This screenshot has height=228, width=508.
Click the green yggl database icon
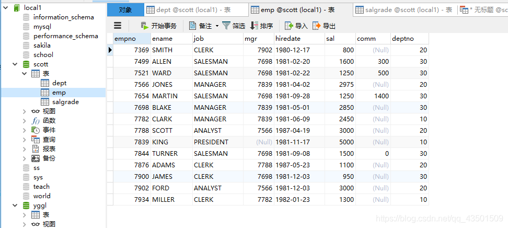coord(26,206)
